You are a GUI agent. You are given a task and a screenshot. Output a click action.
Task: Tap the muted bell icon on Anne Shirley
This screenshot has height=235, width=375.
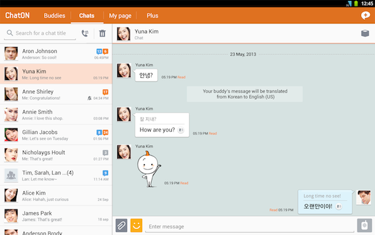click(90, 98)
